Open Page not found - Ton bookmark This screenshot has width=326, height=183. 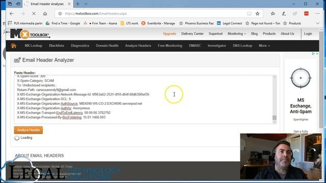(x=263, y=23)
